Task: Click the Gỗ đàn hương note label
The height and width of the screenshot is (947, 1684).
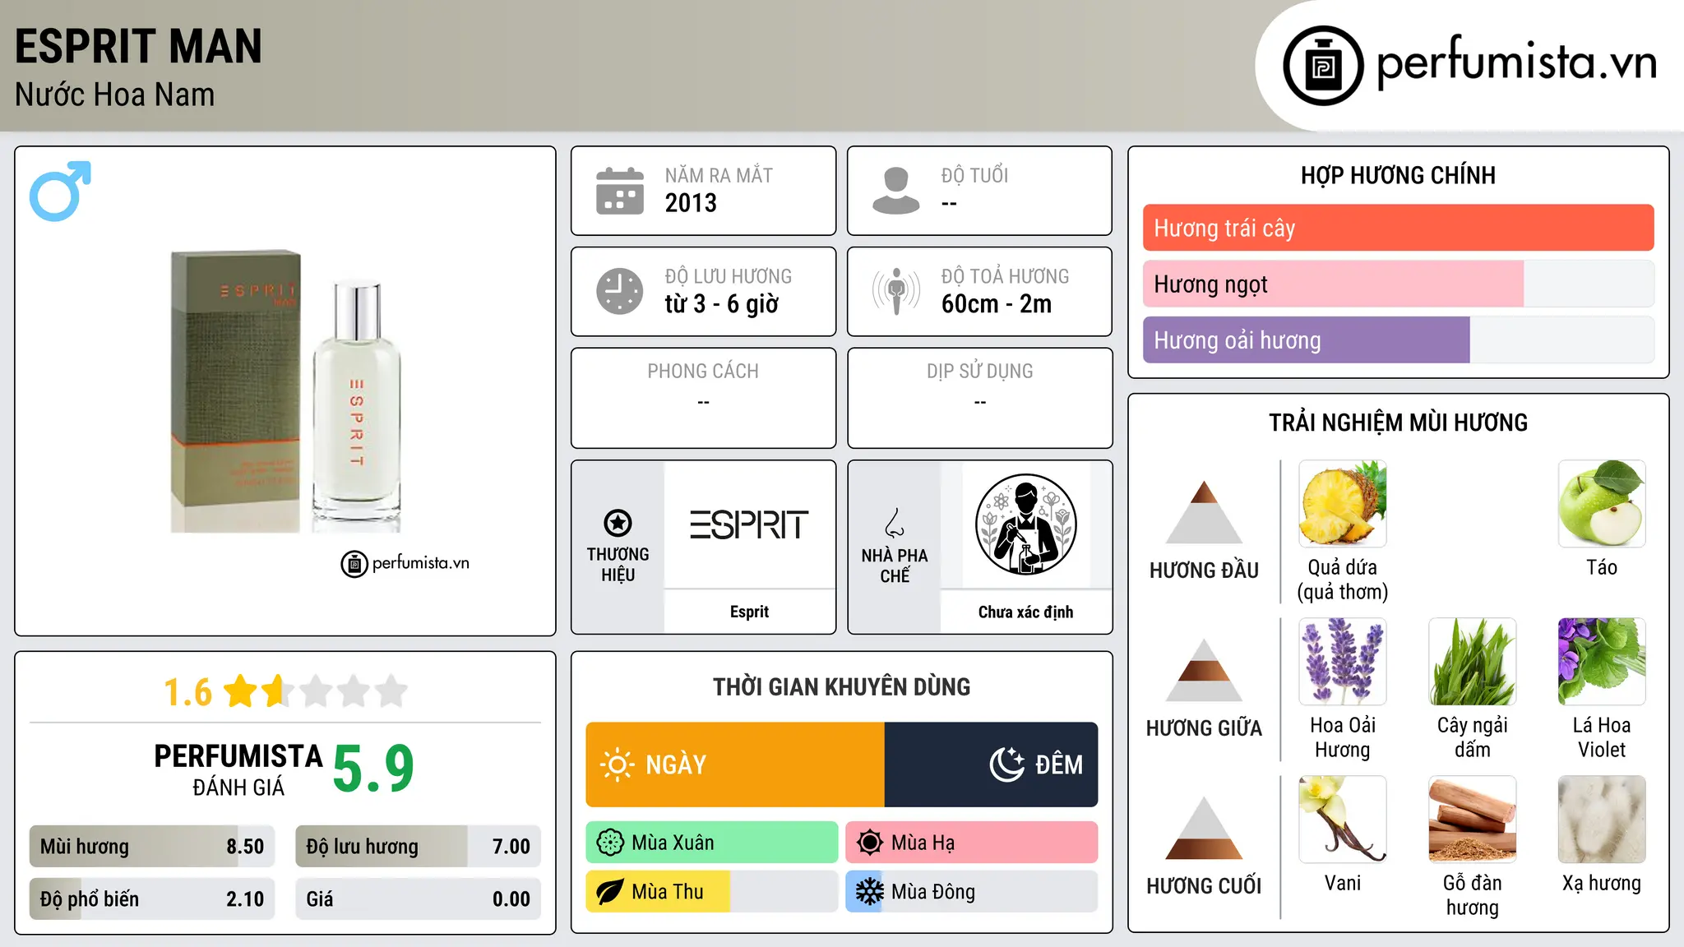Action: coord(1472,895)
